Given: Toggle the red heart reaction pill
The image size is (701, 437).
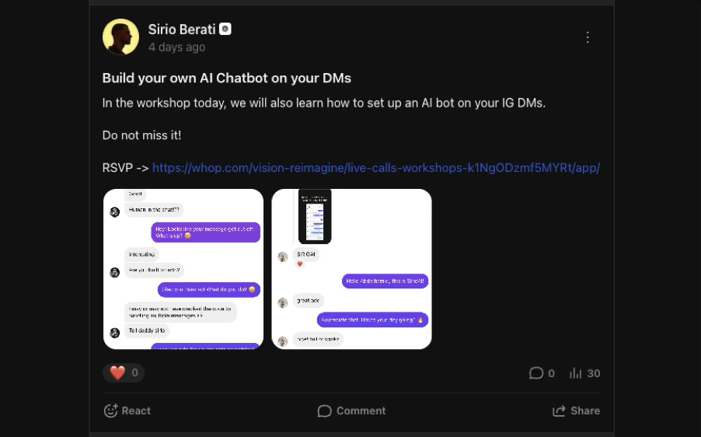Looking at the screenshot, I should (x=124, y=373).
